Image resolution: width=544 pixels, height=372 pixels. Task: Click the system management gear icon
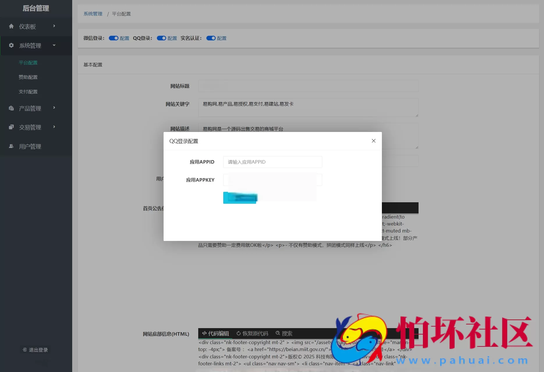pyautogui.click(x=11, y=45)
